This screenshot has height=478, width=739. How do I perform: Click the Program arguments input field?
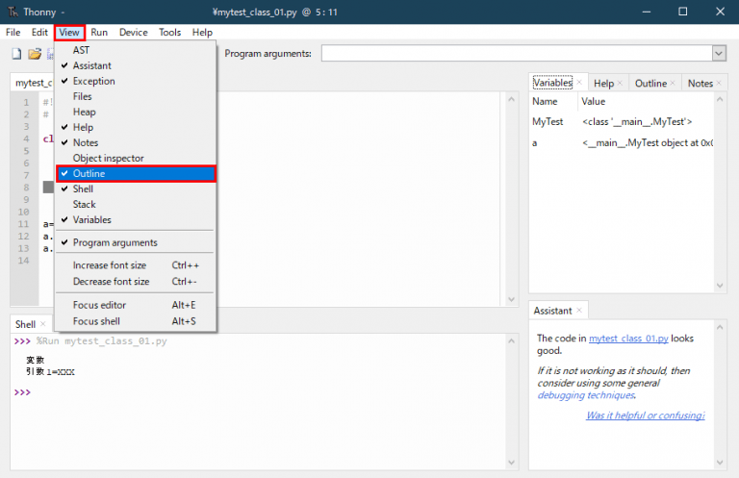(x=516, y=54)
